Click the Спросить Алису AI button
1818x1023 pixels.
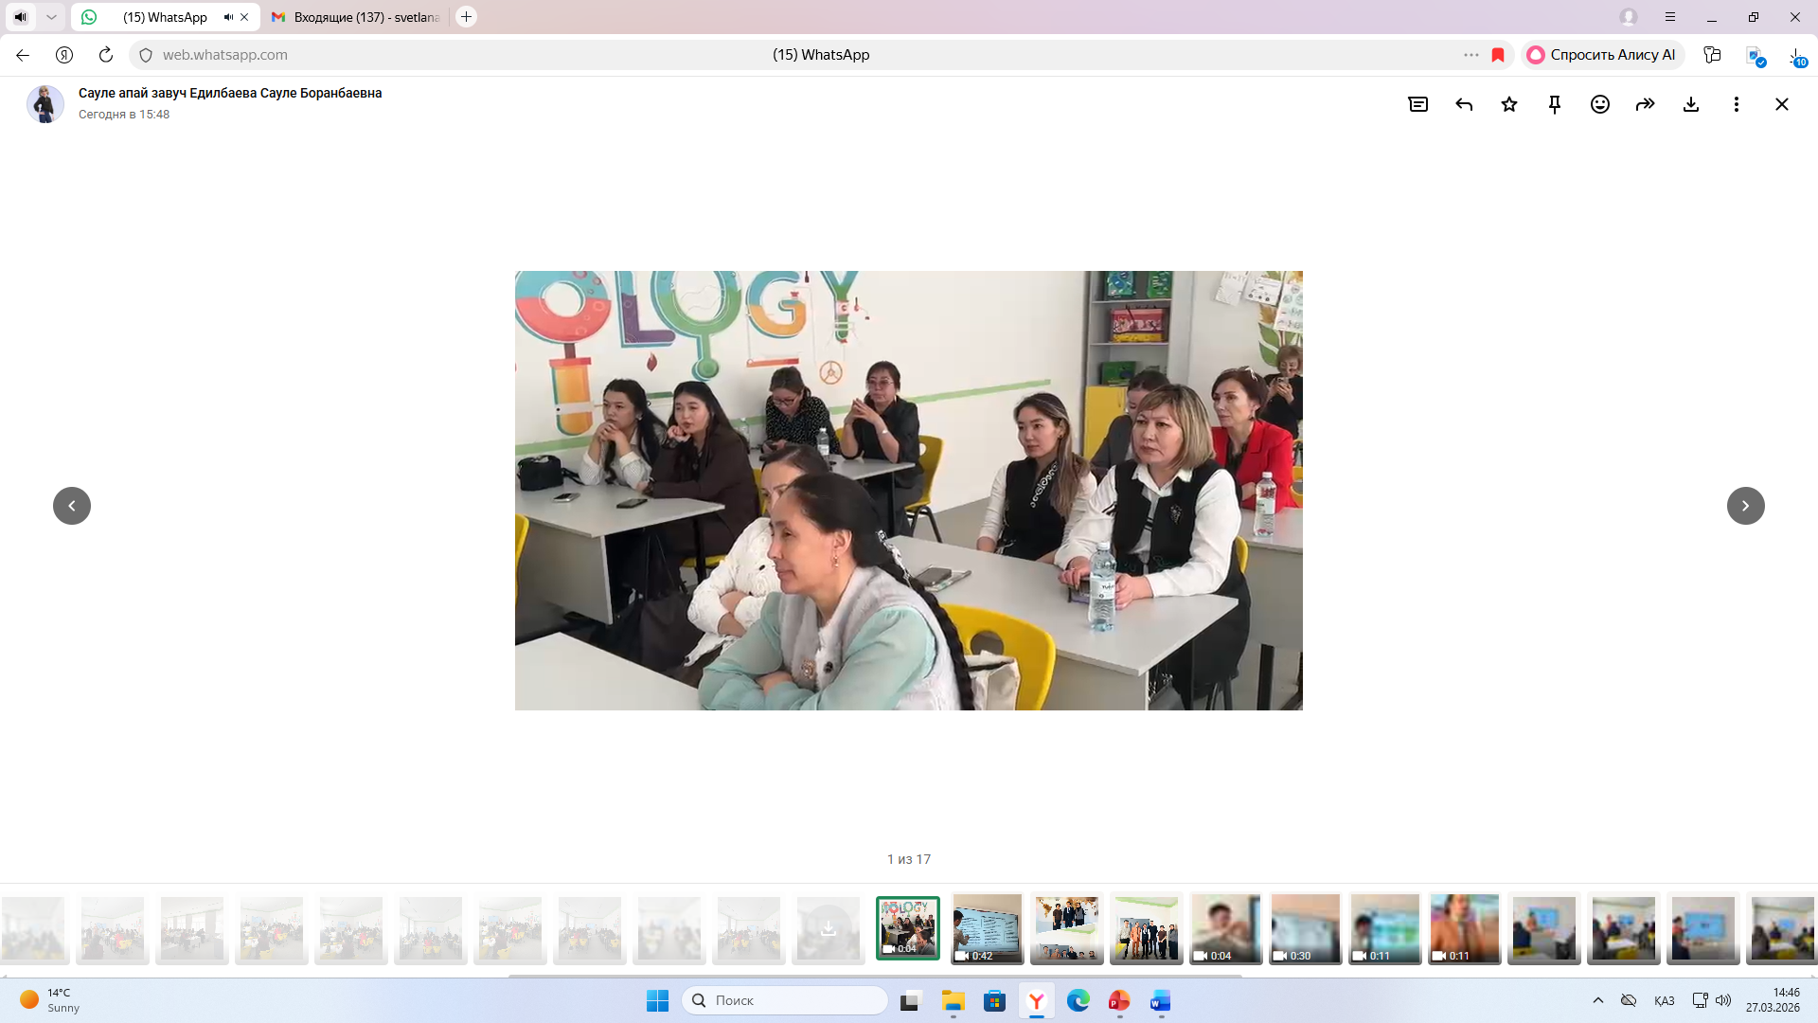point(1602,55)
